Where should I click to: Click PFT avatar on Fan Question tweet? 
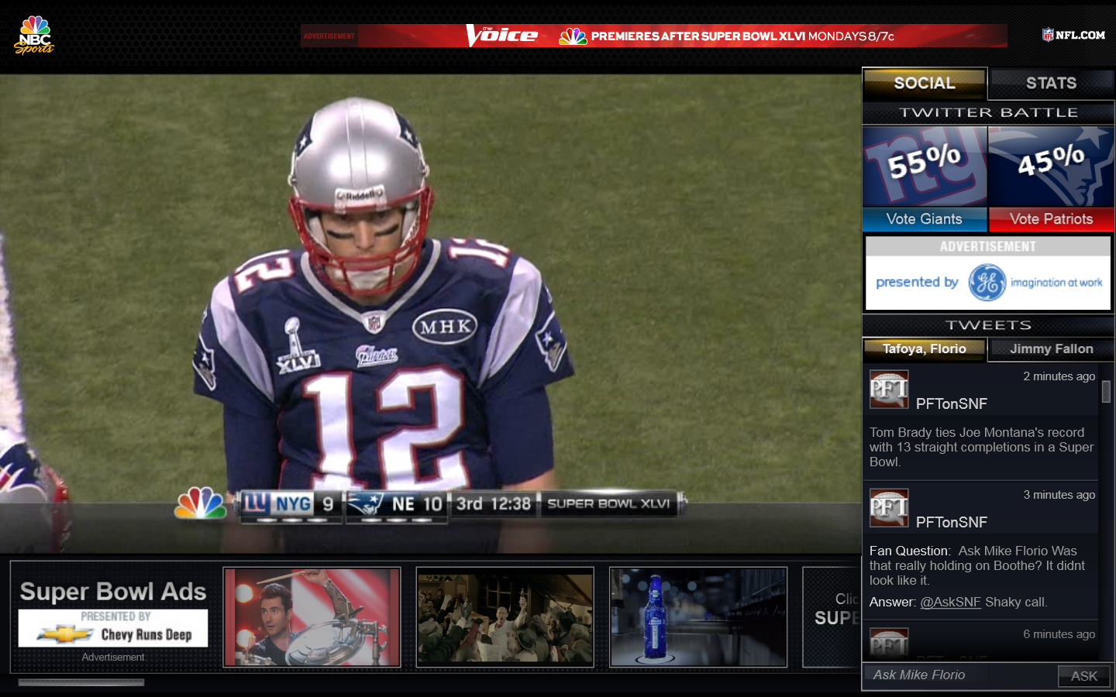click(889, 507)
